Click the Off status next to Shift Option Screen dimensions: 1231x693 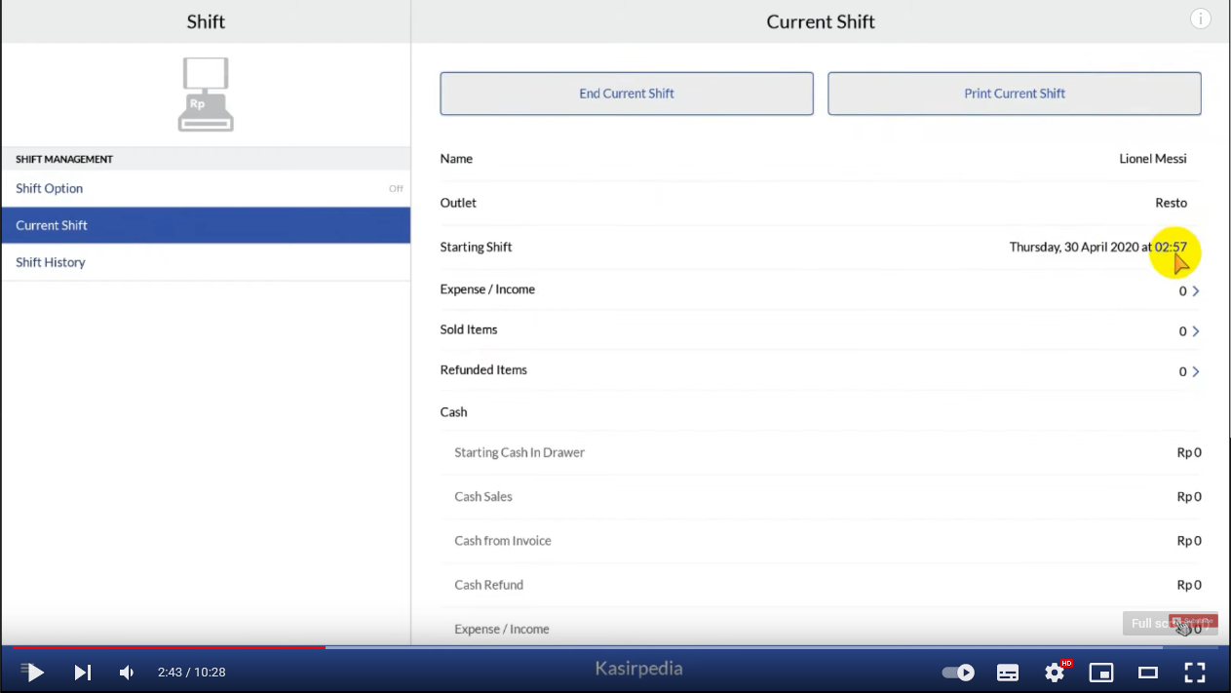coord(396,189)
